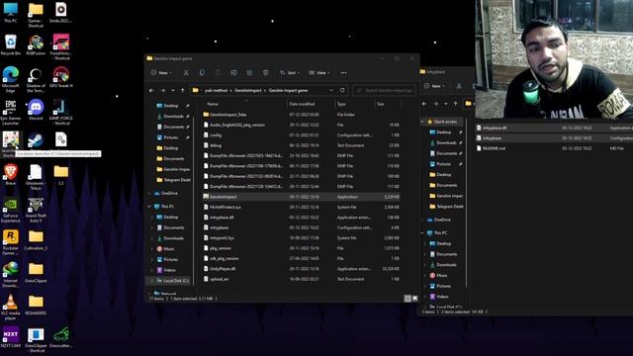Viewport: 633px width, 356px height.
Task: Go back in Genshin Impact game window
Action: click(x=151, y=90)
